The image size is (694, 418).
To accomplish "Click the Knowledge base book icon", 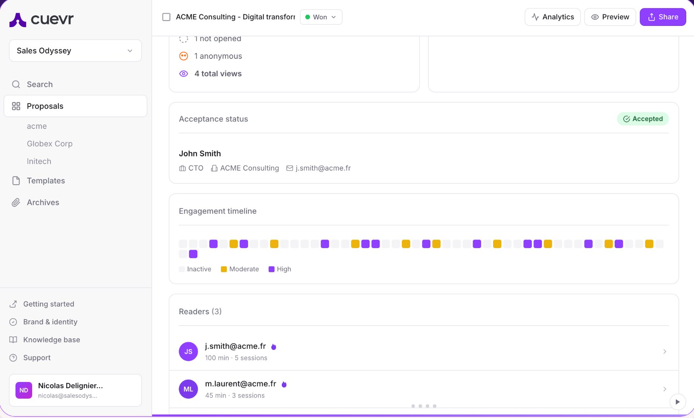I will point(13,340).
